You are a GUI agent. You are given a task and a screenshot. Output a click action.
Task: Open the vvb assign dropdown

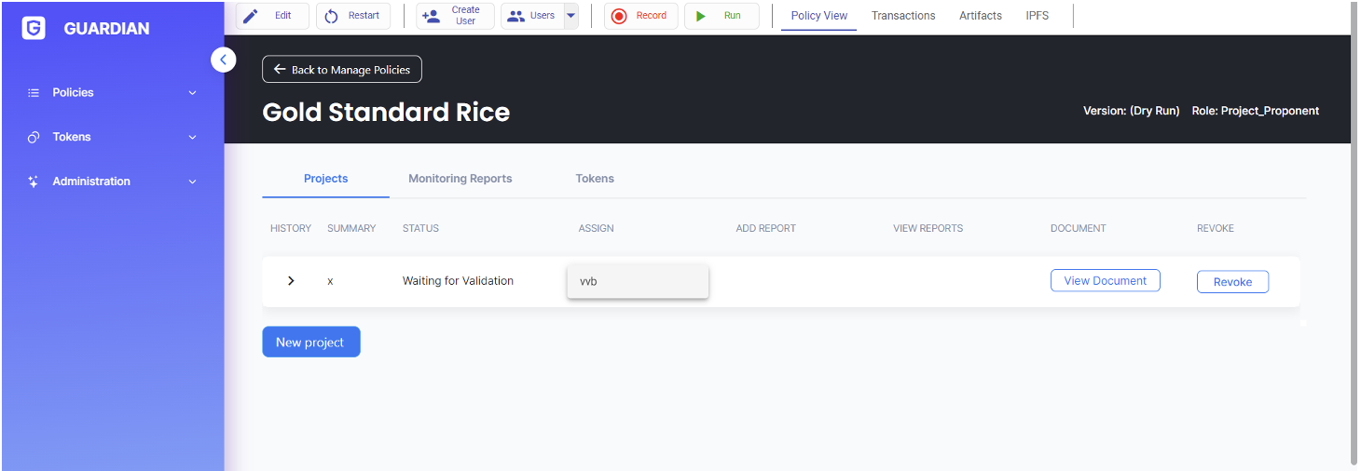(x=638, y=281)
